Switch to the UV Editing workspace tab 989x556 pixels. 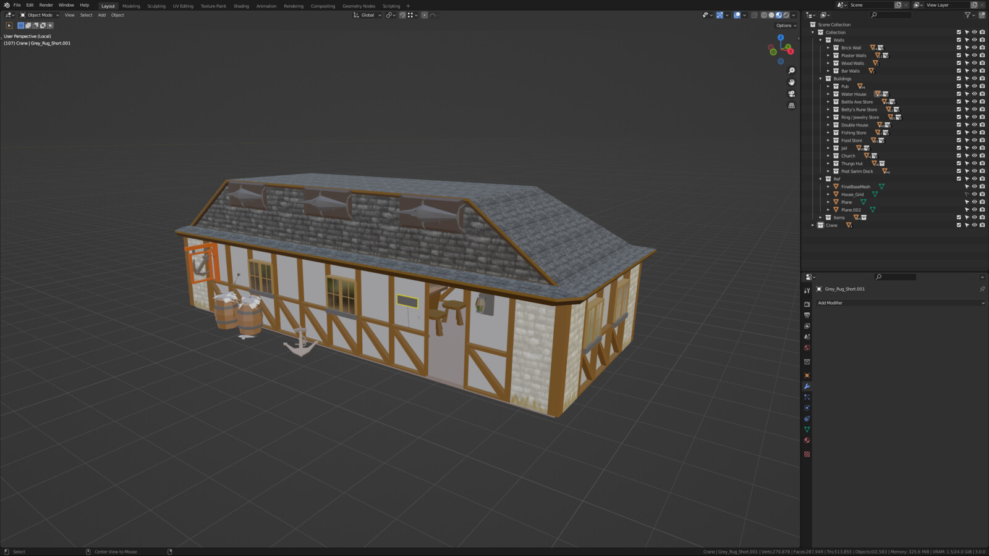(183, 6)
